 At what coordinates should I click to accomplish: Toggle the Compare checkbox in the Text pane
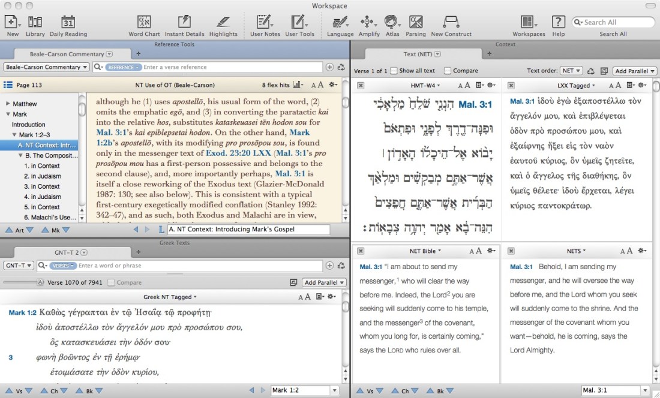(448, 71)
